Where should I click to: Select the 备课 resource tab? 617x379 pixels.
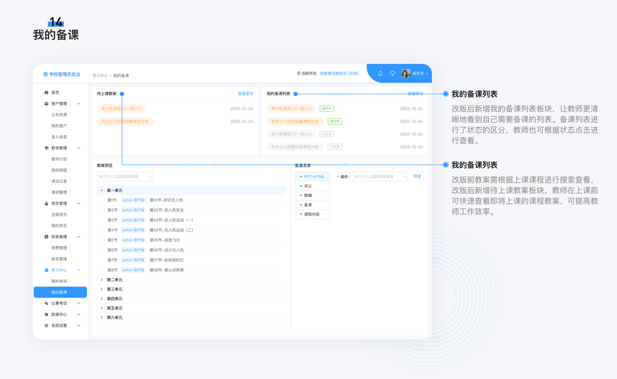(x=312, y=205)
